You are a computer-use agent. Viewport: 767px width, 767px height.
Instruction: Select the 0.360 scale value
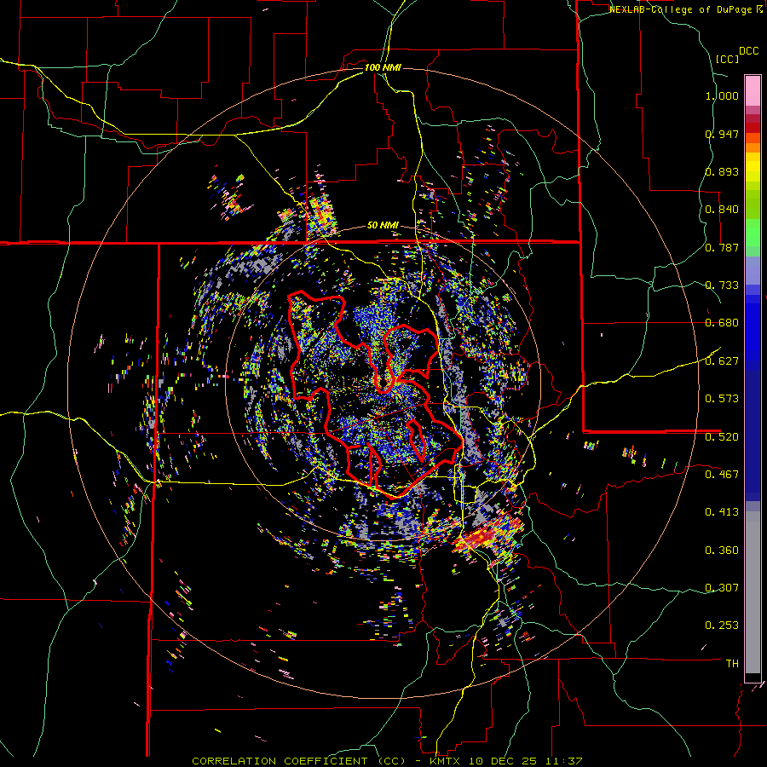coord(722,550)
